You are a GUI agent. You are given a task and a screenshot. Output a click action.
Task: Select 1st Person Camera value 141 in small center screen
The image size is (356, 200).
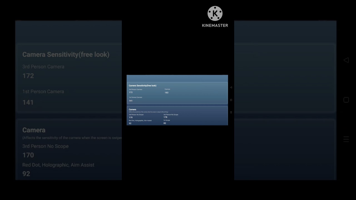click(x=131, y=101)
